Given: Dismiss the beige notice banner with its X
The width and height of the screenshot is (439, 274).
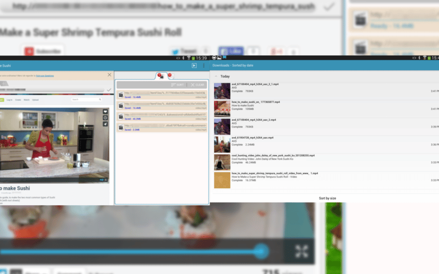Looking at the screenshot, I should click(109, 75).
